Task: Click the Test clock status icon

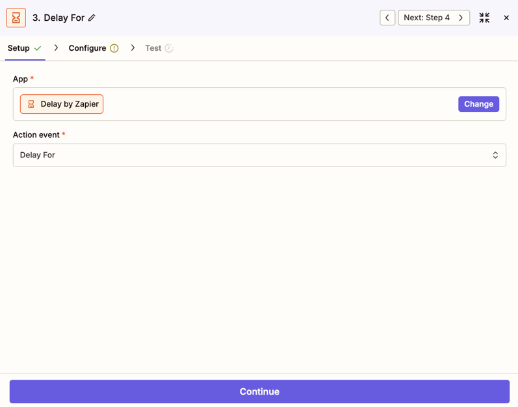Action: point(169,48)
